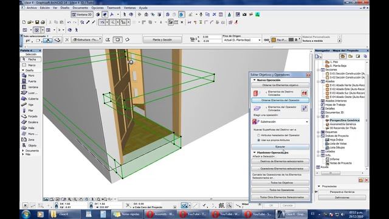Screen dimensions: 389x219
Task: Open the Archivo menu
Action: (32, 8)
